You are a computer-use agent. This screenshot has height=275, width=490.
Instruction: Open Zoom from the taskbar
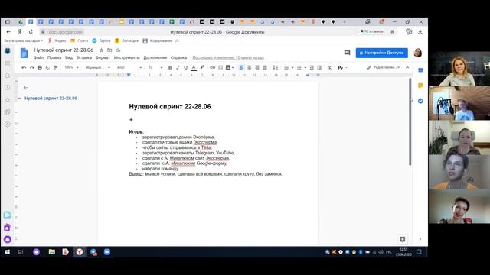click(x=107, y=252)
